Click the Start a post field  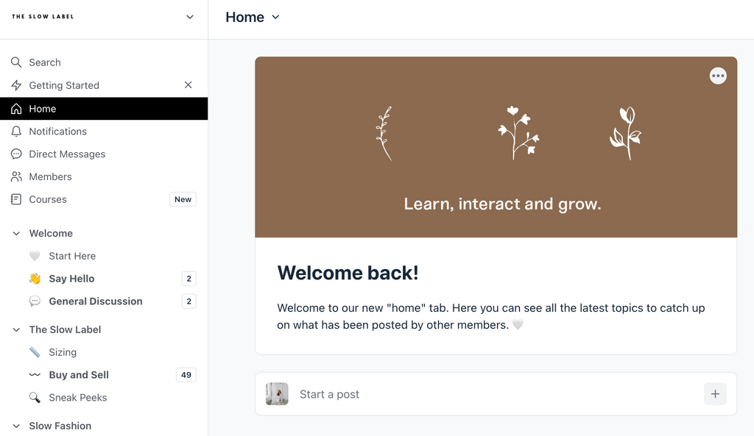496,394
